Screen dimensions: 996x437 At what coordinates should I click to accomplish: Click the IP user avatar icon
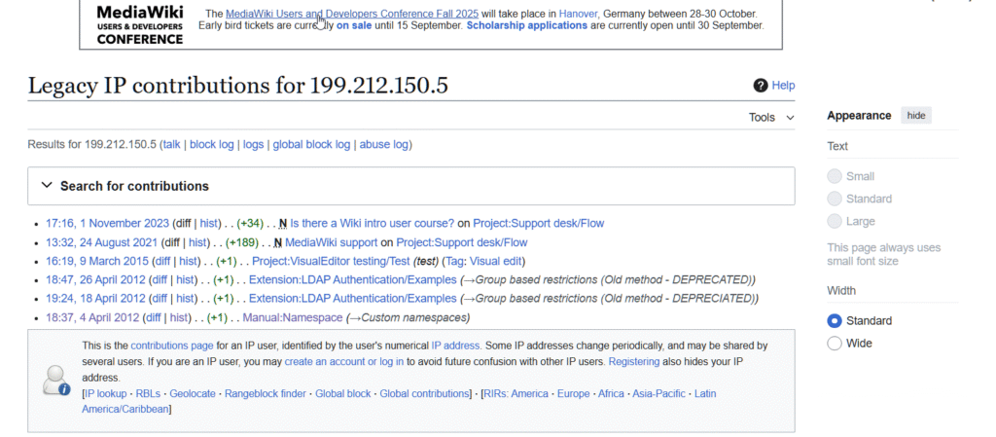click(x=56, y=379)
